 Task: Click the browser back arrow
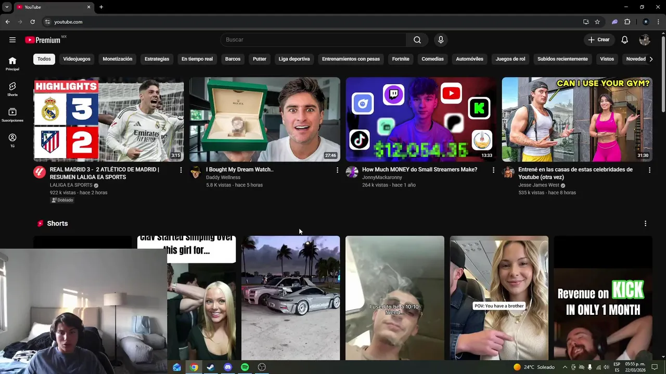pyautogui.click(x=7, y=22)
